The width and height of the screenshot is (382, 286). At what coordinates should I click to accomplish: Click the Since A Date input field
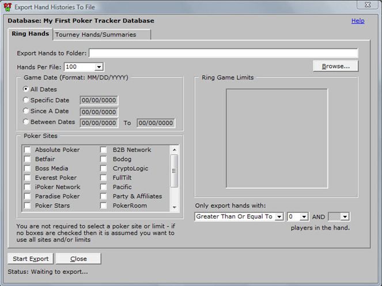[99, 112]
